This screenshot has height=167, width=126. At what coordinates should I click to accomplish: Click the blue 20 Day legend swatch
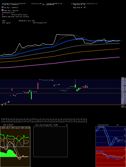3,4
